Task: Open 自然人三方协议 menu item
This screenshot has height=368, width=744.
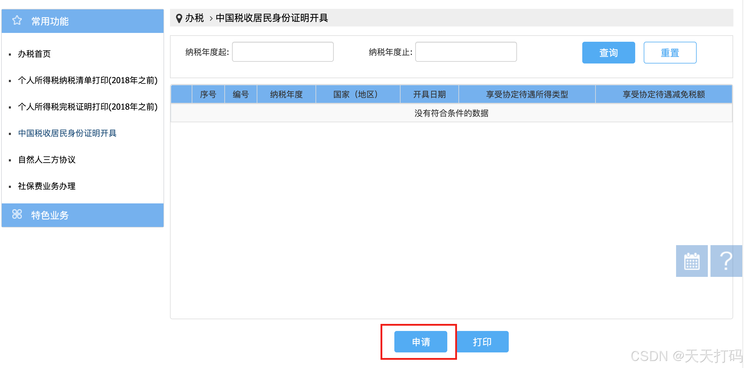Action: (47, 160)
